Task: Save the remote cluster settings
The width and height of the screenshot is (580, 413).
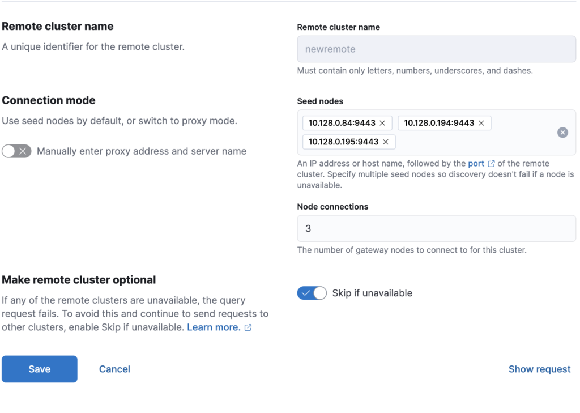Action: [40, 369]
